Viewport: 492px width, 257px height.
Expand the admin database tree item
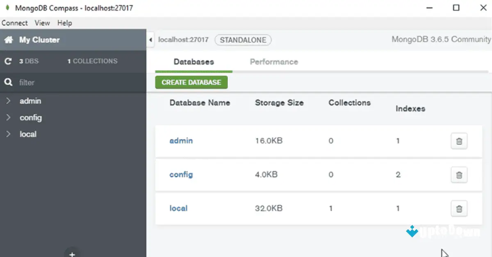click(x=8, y=101)
